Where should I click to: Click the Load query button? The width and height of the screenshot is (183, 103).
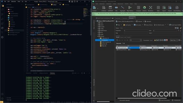[127, 25]
